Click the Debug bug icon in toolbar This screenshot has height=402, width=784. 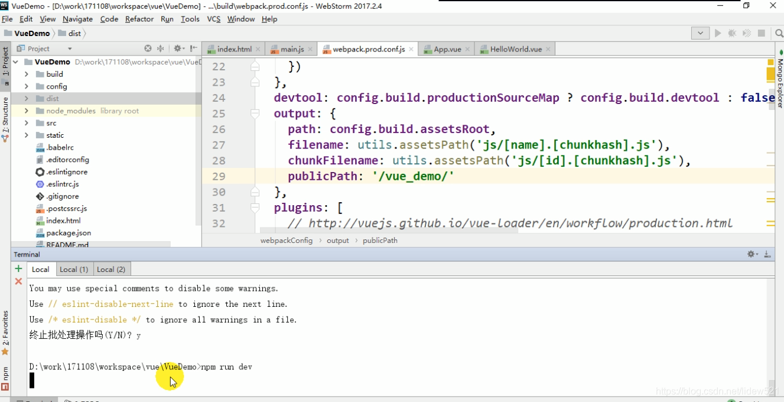coord(733,33)
